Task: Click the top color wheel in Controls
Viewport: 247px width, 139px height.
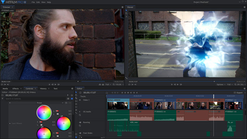Action: point(44,112)
